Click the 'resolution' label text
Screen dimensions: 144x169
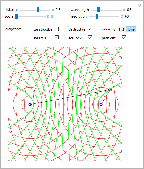tap(79, 16)
